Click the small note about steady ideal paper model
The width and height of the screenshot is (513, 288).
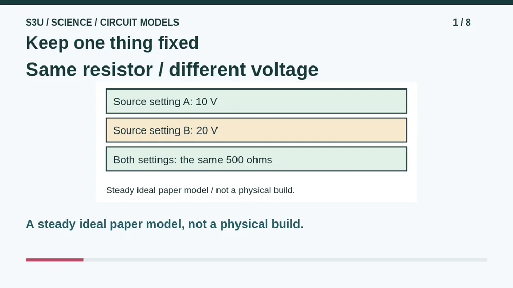coord(201,190)
